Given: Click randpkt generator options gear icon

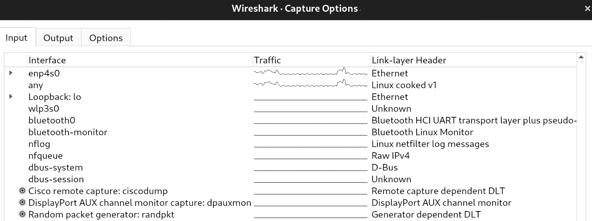Looking at the screenshot, I should [x=22, y=214].
